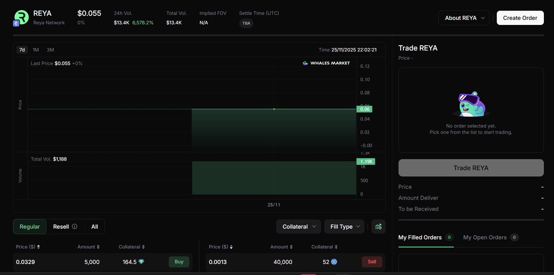The image size is (554, 275).
Task: Click Sell on the 0.0013 order
Action: [372, 262]
